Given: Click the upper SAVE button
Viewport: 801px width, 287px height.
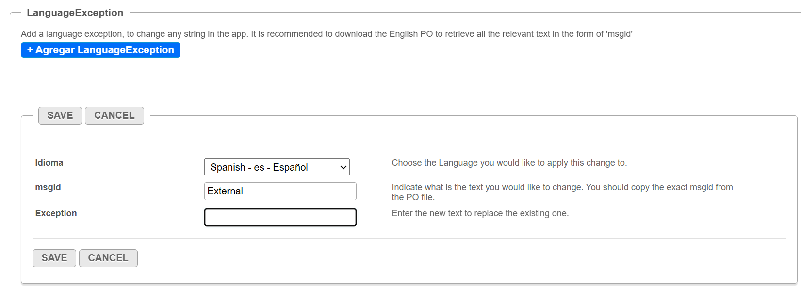Looking at the screenshot, I should click(60, 115).
